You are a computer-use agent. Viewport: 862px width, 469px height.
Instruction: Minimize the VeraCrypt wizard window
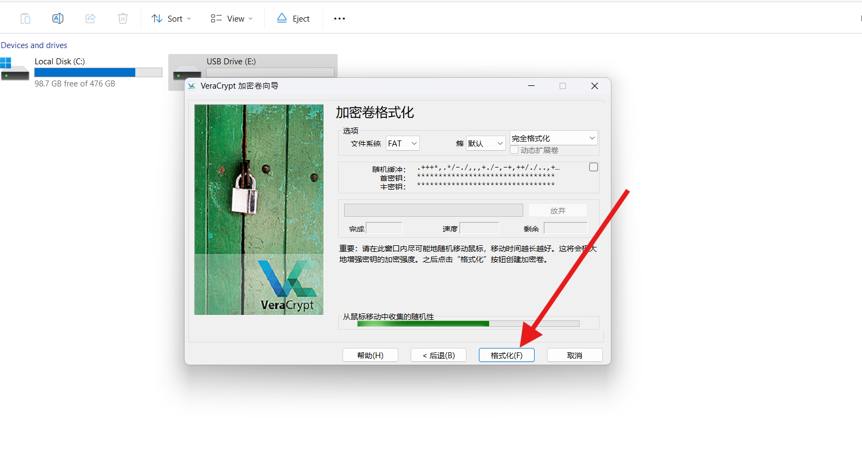pyautogui.click(x=531, y=86)
